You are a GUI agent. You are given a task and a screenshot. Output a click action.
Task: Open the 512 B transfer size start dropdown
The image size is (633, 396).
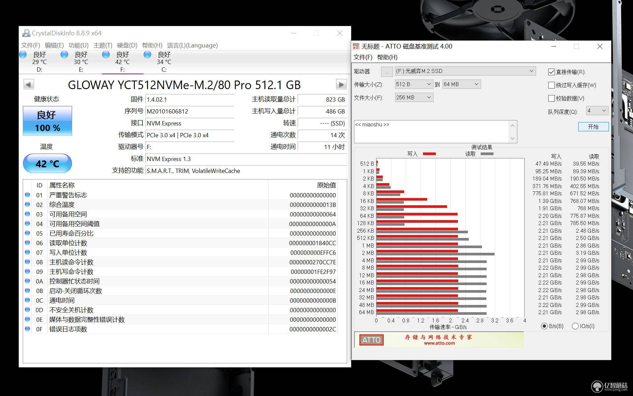pos(414,84)
